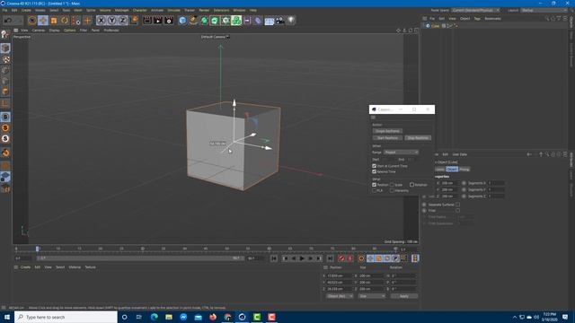The image size is (575, 323).
Task: Open the Layout dropdown at top right
Action: click(544, 10)
